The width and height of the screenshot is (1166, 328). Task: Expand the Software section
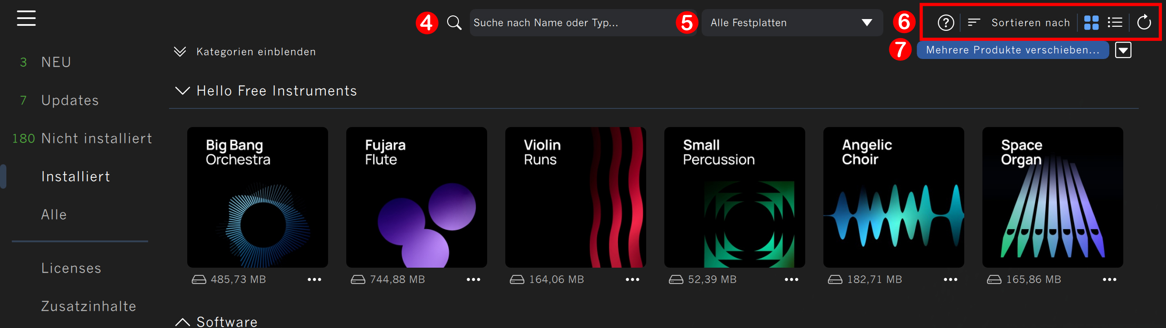183,322
